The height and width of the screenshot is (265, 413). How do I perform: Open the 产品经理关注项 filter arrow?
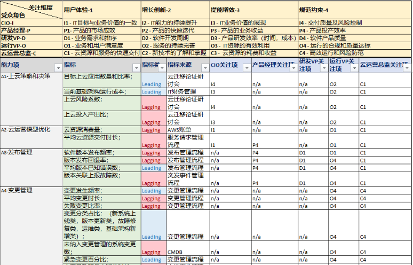pos(292,68)
